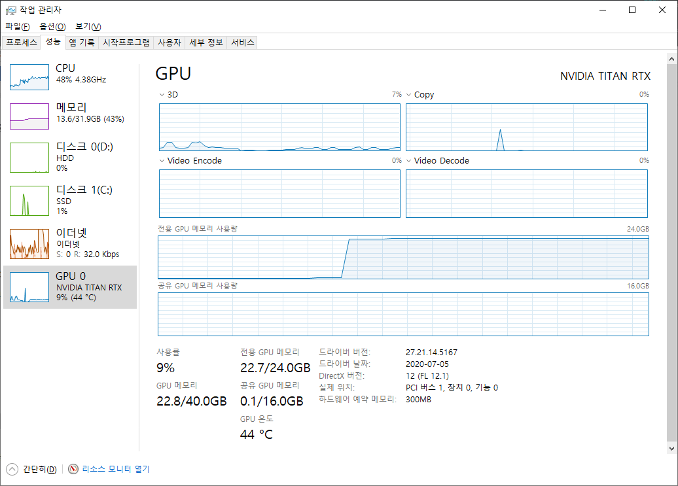
Task: Open the Copy engine dropdown chevron
Action: click(408, 95)
